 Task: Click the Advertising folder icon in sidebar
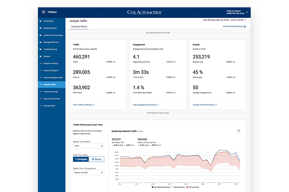coord(40,21)
